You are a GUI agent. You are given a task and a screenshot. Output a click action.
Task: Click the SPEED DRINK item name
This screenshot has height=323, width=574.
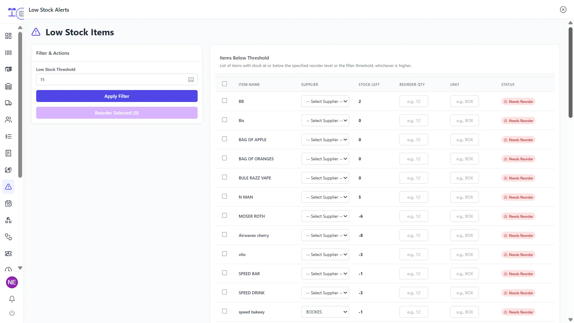pos(251,293)
